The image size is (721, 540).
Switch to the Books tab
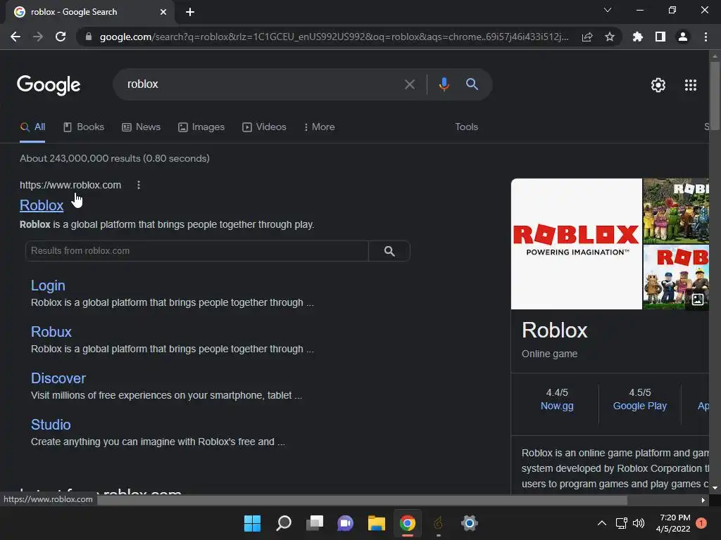coord(84,127)
